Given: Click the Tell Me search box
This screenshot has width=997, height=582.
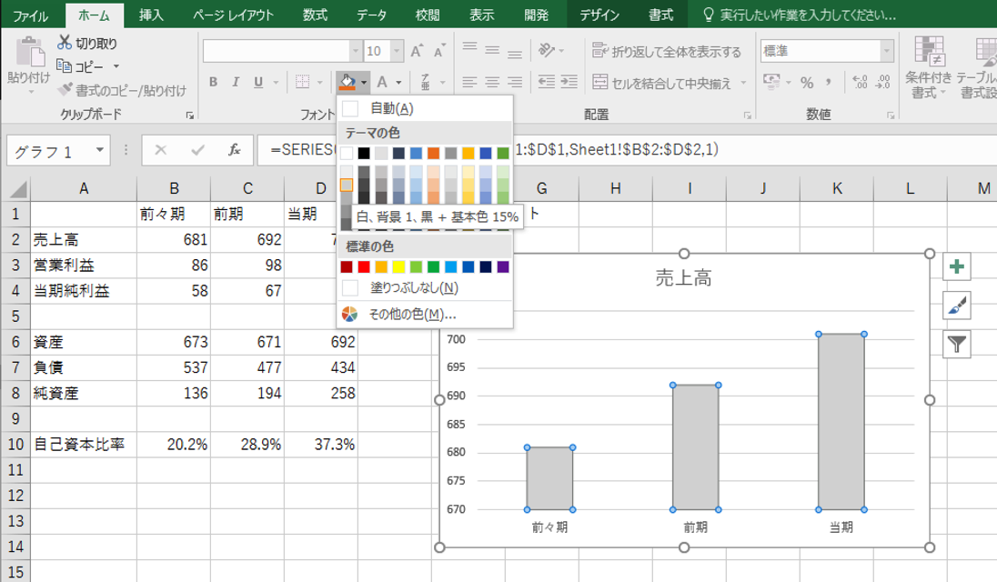Looking at the screenshot, I should [x=801, y=15].
